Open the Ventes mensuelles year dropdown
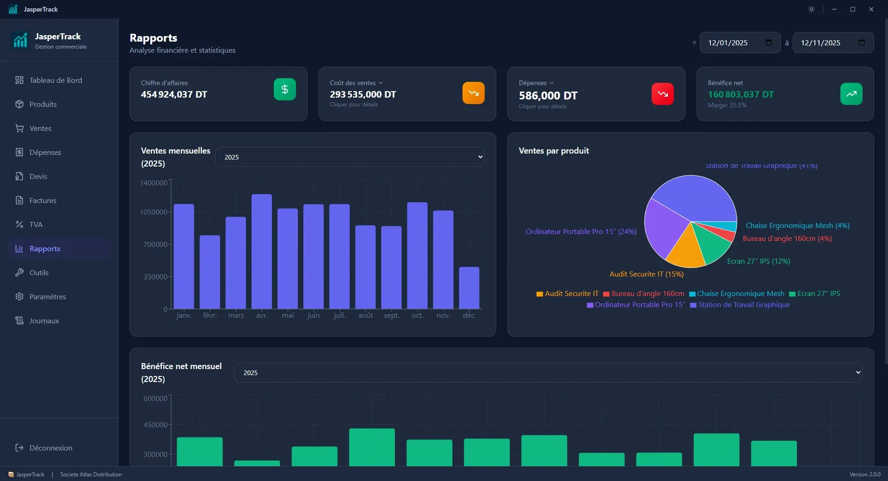Viewport: 888px width, 481px height. point(350,157)
